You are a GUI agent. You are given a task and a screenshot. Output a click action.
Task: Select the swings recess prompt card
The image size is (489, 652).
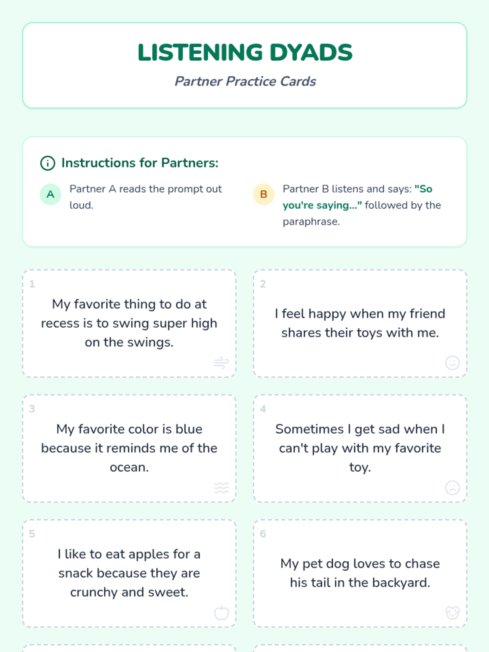tap(129, 323)
